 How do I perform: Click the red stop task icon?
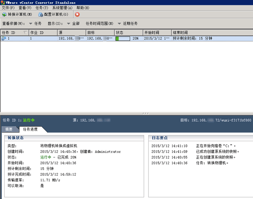[x=77, y=14]
